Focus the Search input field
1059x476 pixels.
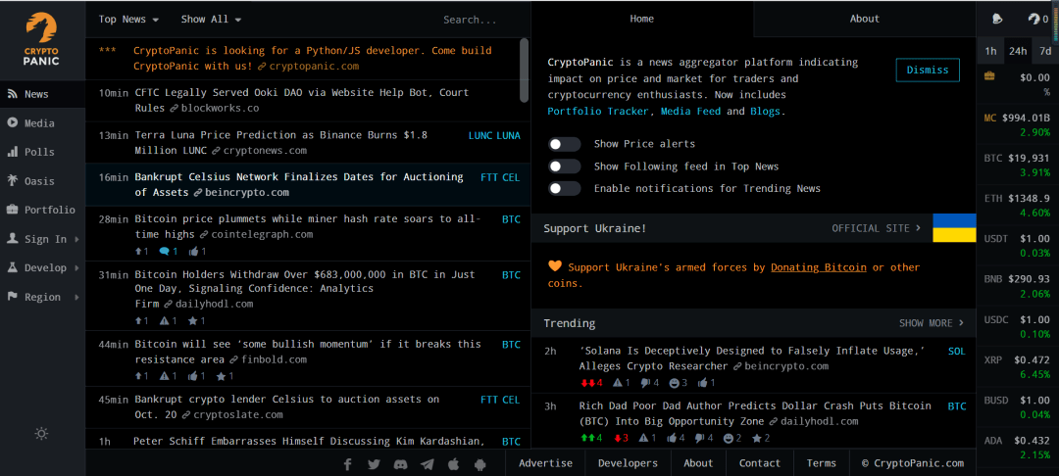click(470, 20)
